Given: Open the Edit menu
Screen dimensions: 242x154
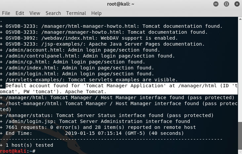Looking at the screenshot, I should tap(20, 13).
